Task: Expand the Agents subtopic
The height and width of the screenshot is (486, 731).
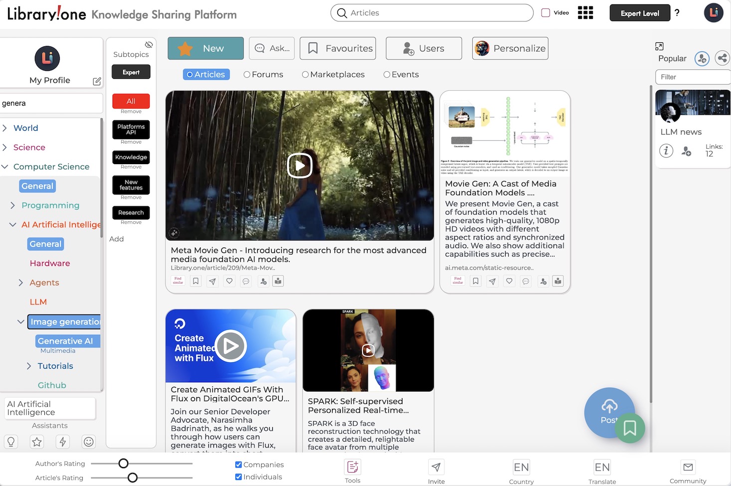Action: pyautogui.click(x=21, y=282)
